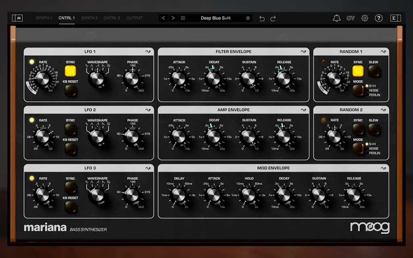Open the preset list menu icon
The image size is (413, 258).
pos(183,18)
